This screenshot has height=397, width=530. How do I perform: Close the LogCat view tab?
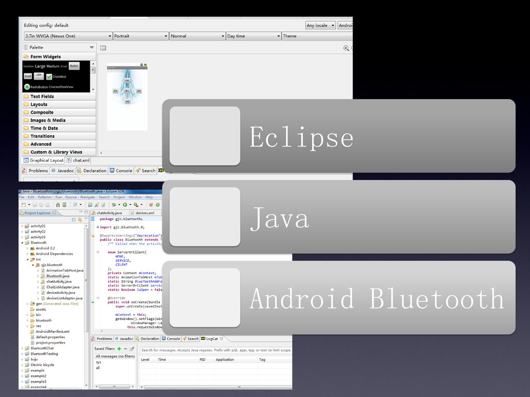tap(222, 339)
